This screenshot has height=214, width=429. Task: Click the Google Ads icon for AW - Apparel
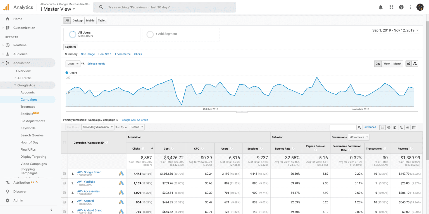pyautogui.click(x=121, y=202)
